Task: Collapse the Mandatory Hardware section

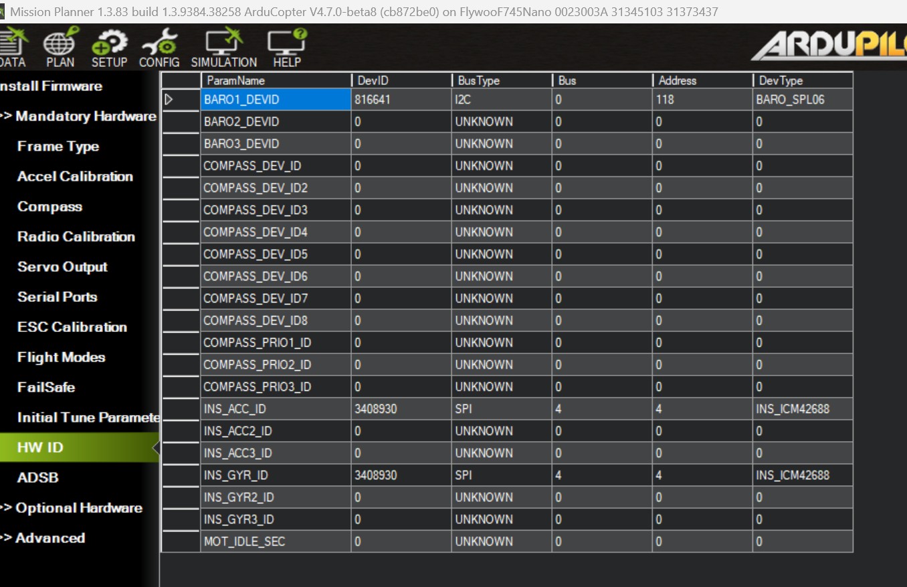Action: coord(78,116)
